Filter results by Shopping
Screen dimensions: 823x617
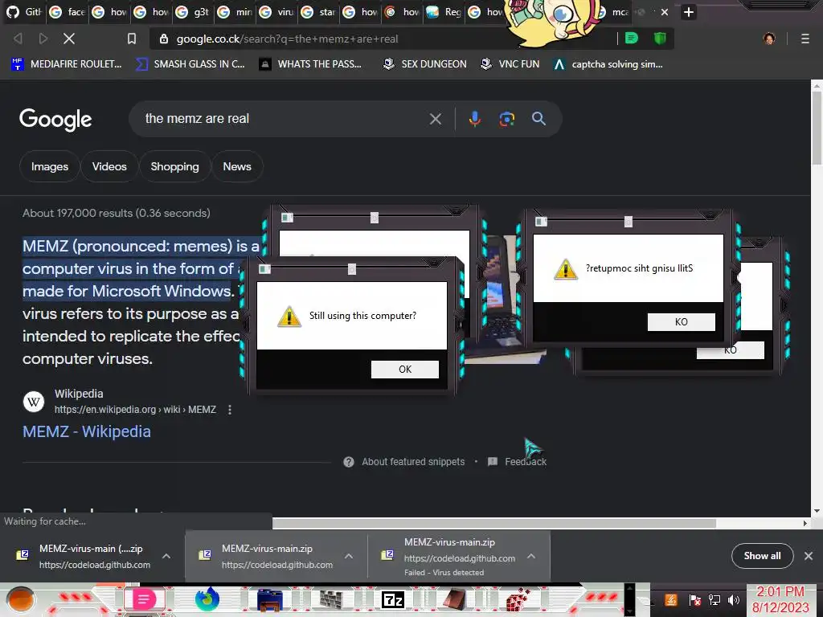174,166
